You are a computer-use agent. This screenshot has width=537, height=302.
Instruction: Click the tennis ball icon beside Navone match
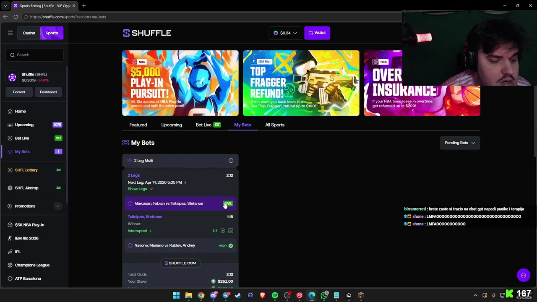130,245
